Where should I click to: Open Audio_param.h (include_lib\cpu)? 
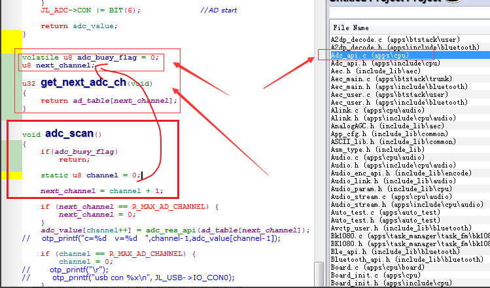pos(391,189)
